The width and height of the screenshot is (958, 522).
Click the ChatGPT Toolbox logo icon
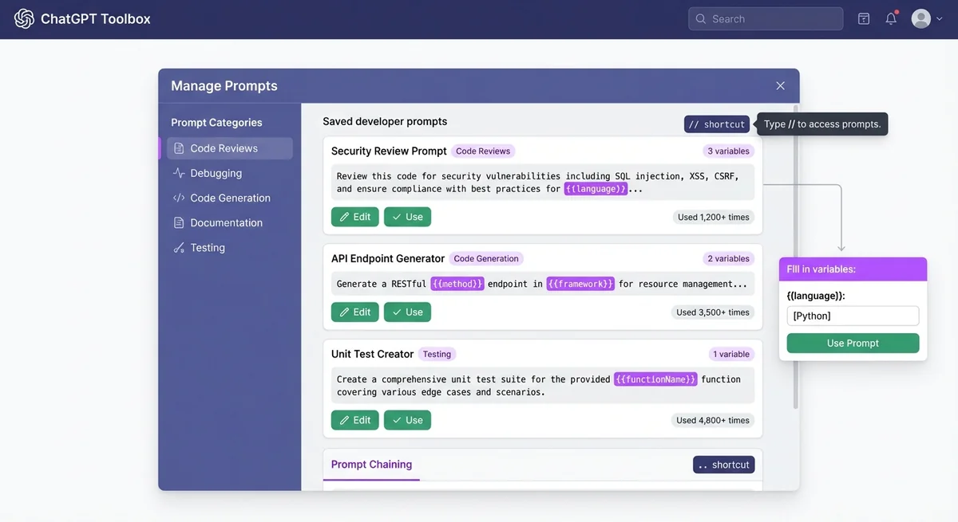(23, 18)
